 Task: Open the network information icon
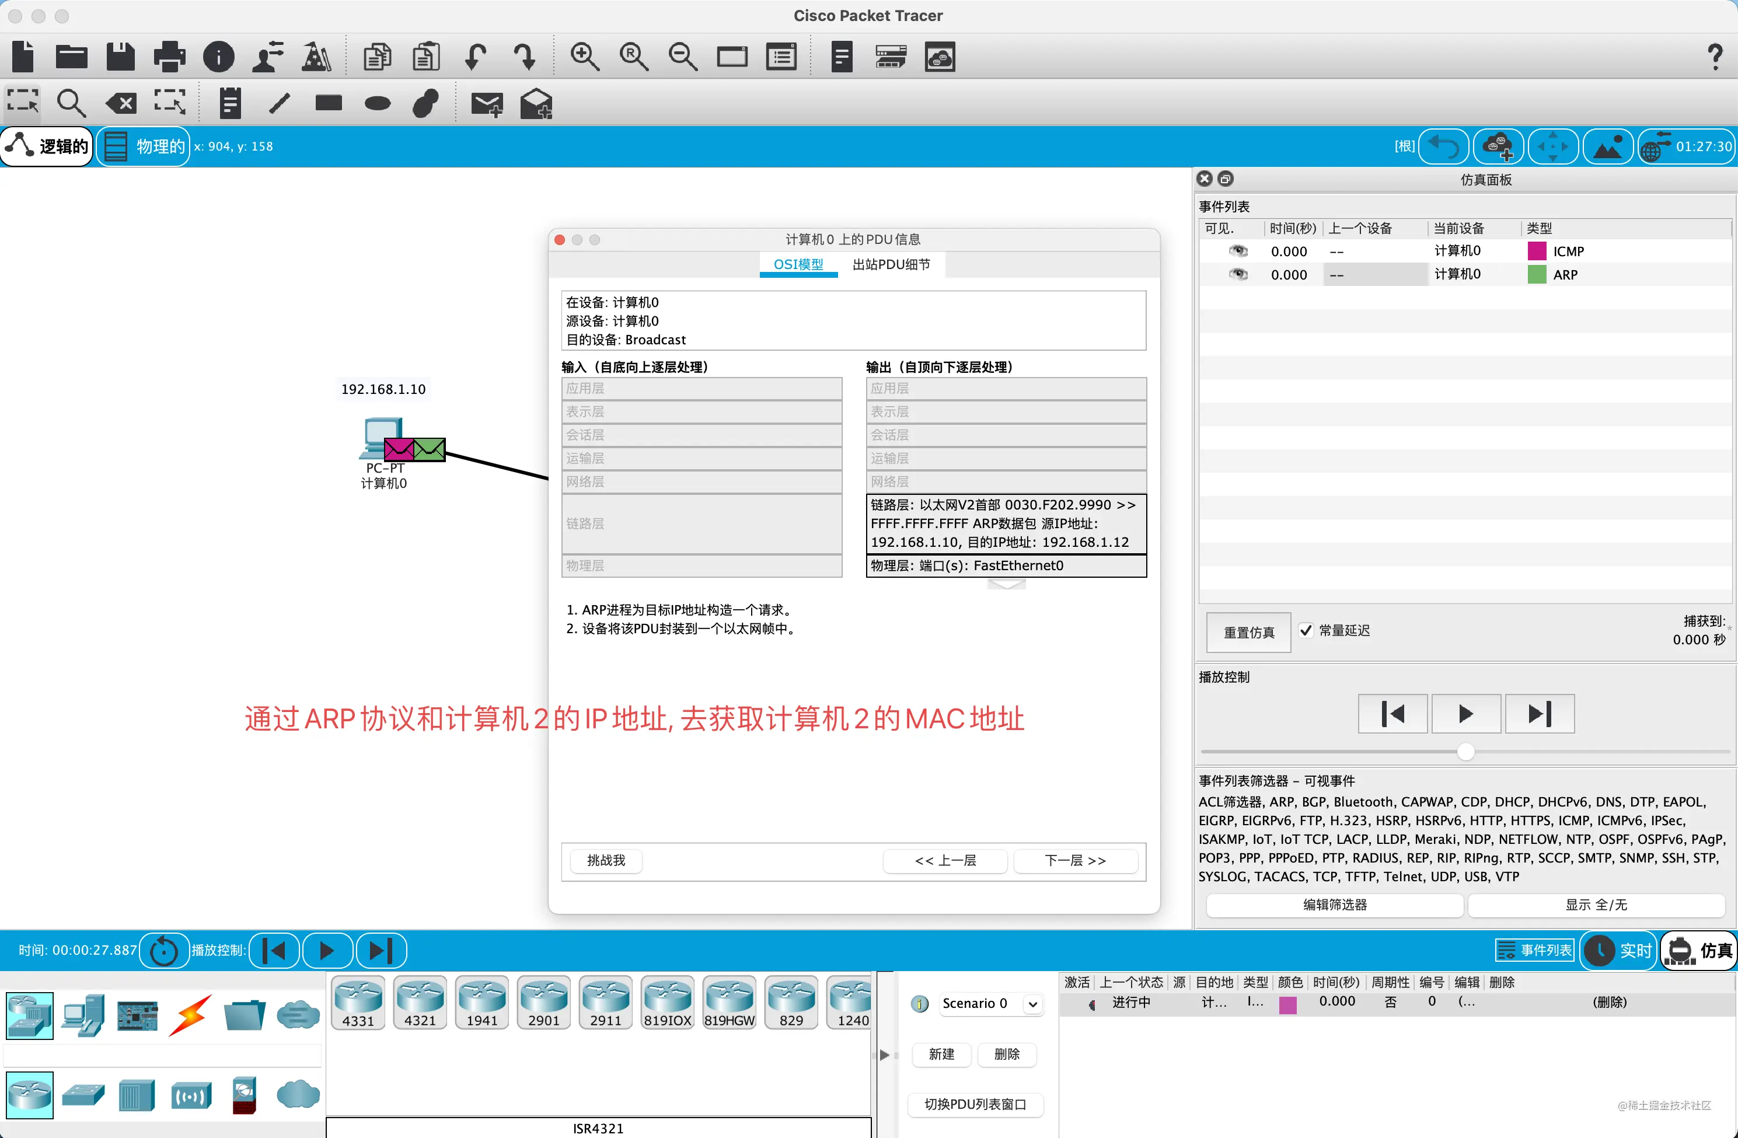(x=218, y=56)
